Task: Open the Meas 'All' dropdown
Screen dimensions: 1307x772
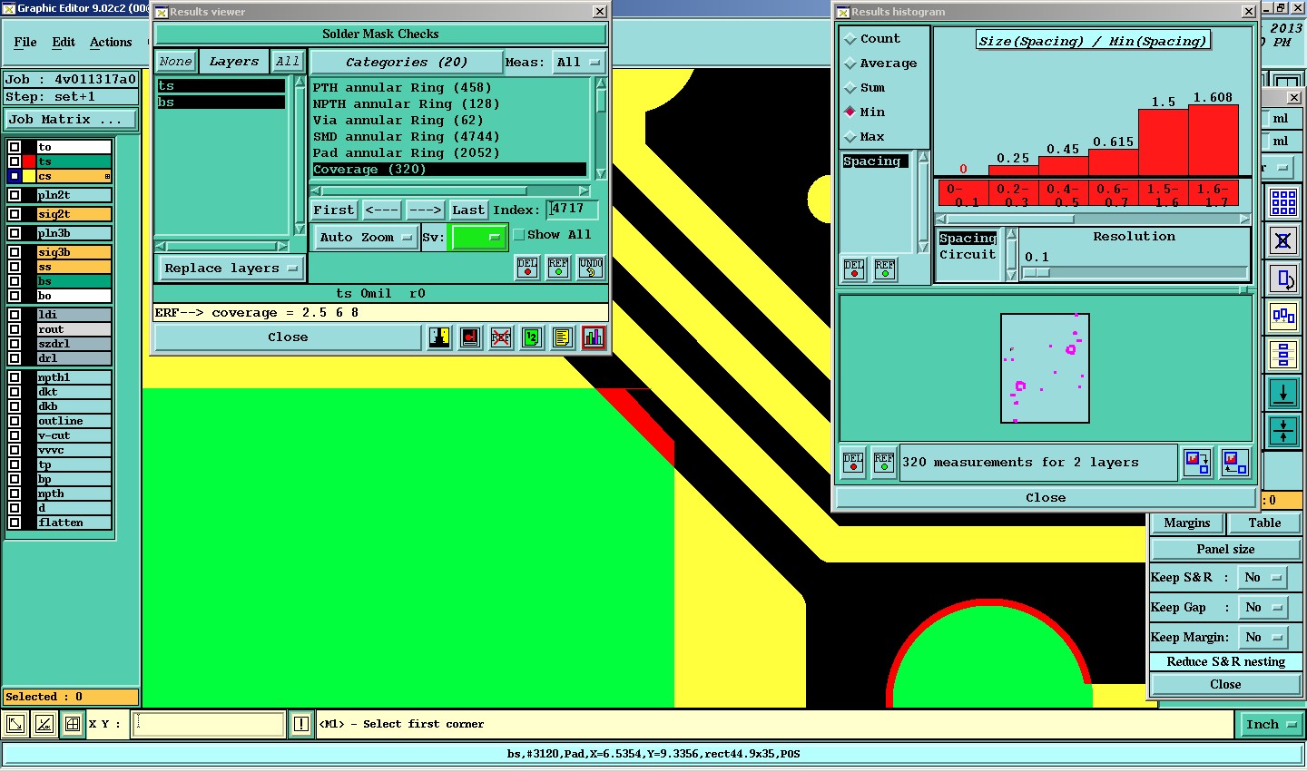Action: (578, 63)
